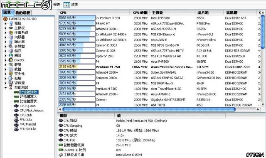The height and width of the screenshot is (158, 266).
Task: Select the CPU Queen benchmark item
Action: 28,106
